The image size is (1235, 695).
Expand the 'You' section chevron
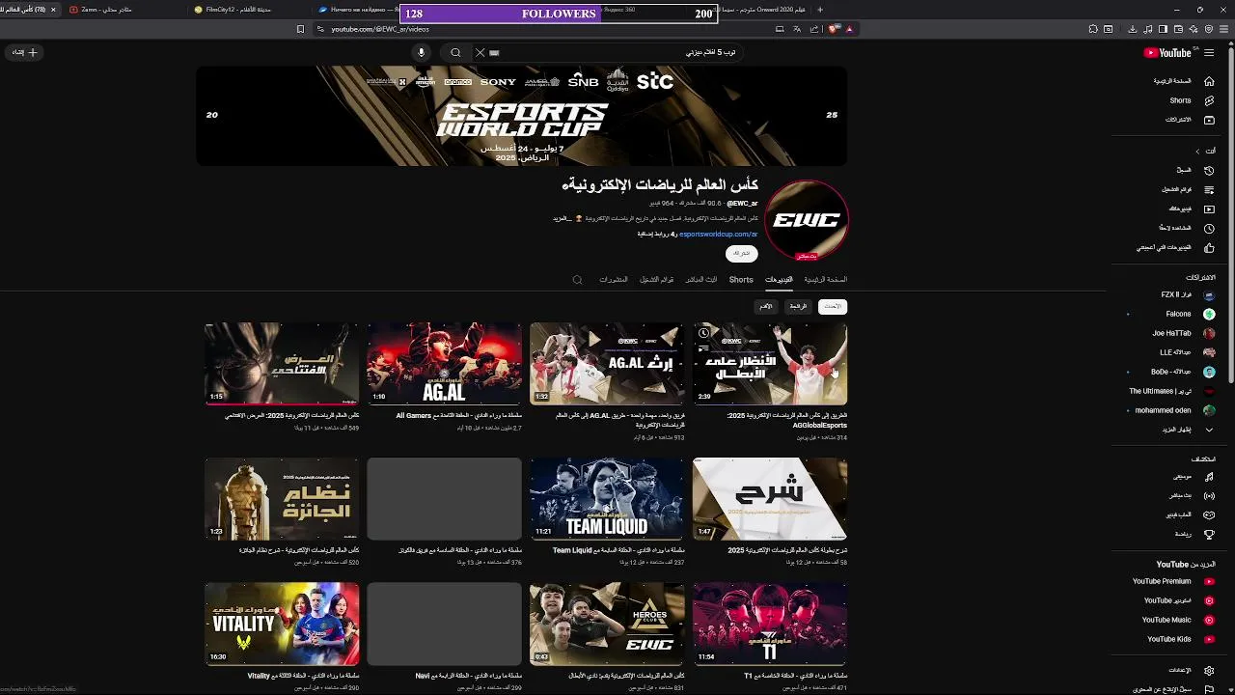(x=1197, y=151)
